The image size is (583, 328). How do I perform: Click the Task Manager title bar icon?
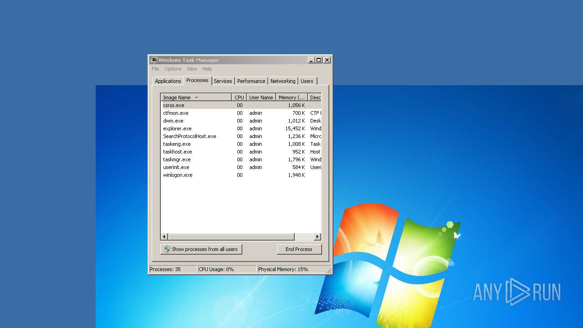pos(154,60)
